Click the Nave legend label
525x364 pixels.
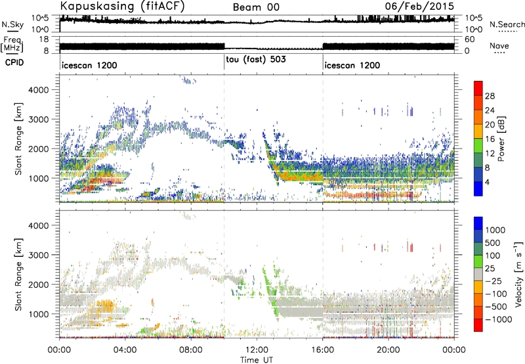pyautogui.click(x=499, y=46)
